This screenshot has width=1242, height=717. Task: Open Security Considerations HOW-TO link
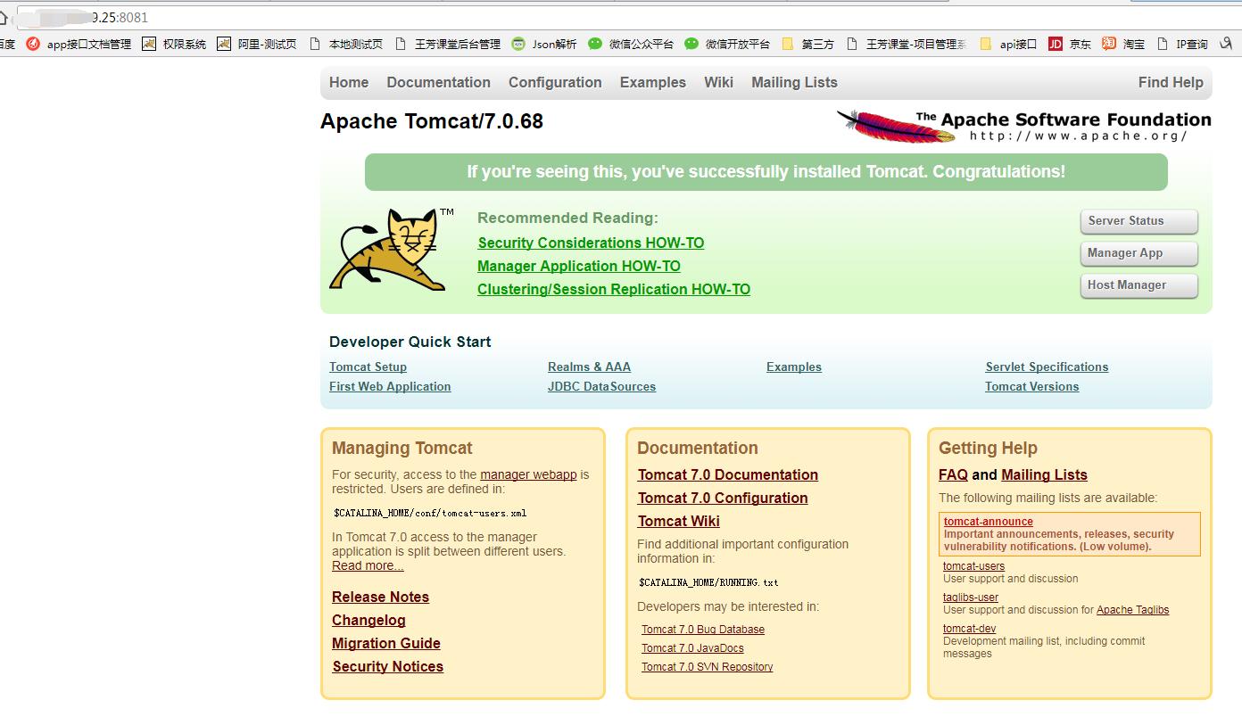click(x=591, y=243)
